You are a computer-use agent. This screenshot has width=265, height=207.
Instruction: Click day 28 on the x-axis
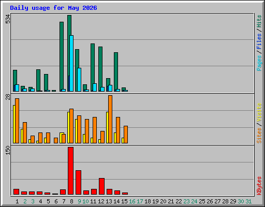(225, 201)
